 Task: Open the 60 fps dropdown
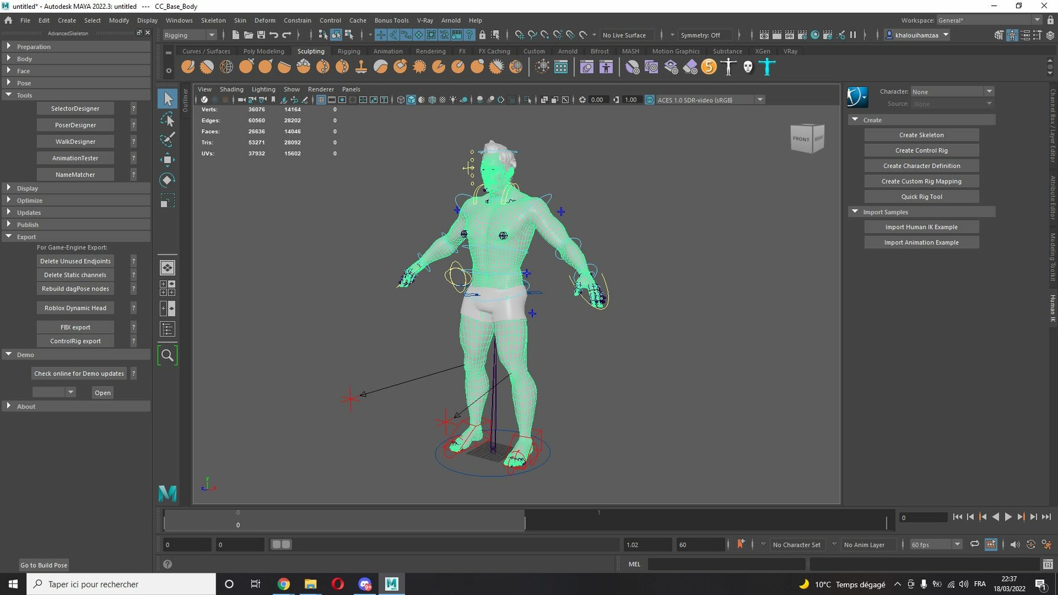click(936, 544)
